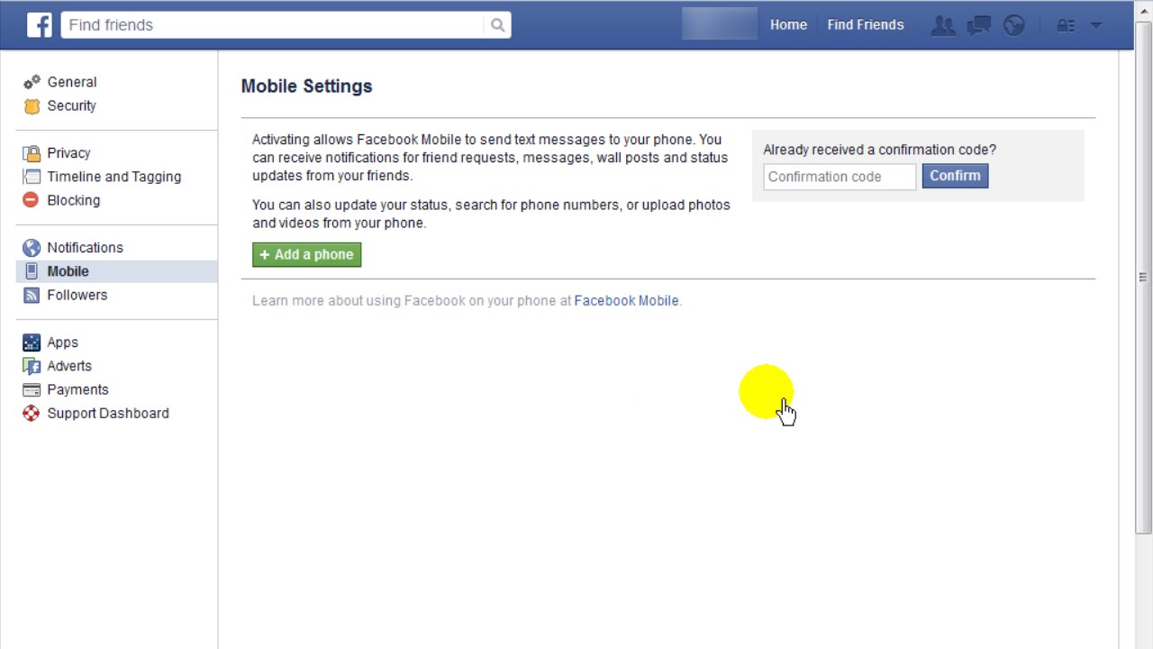Click the Apps icon in sidebar

click(x=32, y=343)
